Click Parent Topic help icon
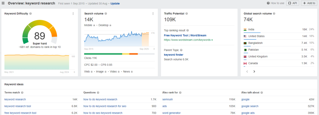 181,50
